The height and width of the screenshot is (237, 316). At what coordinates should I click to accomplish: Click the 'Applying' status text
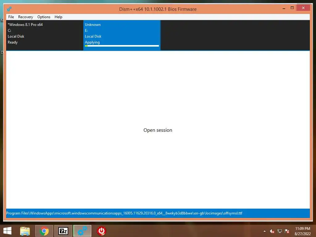coord(92,42)
